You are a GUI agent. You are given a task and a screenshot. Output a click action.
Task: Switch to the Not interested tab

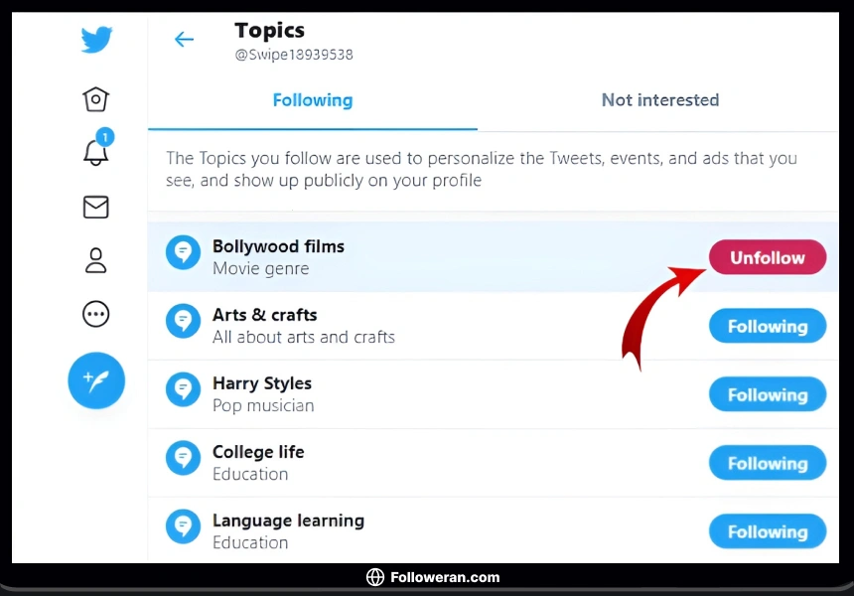click(660, 100)
